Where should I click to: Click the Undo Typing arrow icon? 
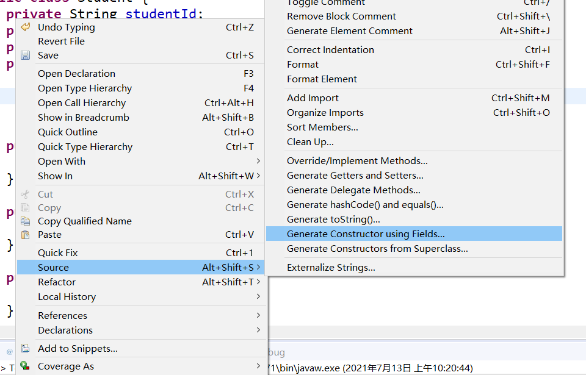[25, 27]
